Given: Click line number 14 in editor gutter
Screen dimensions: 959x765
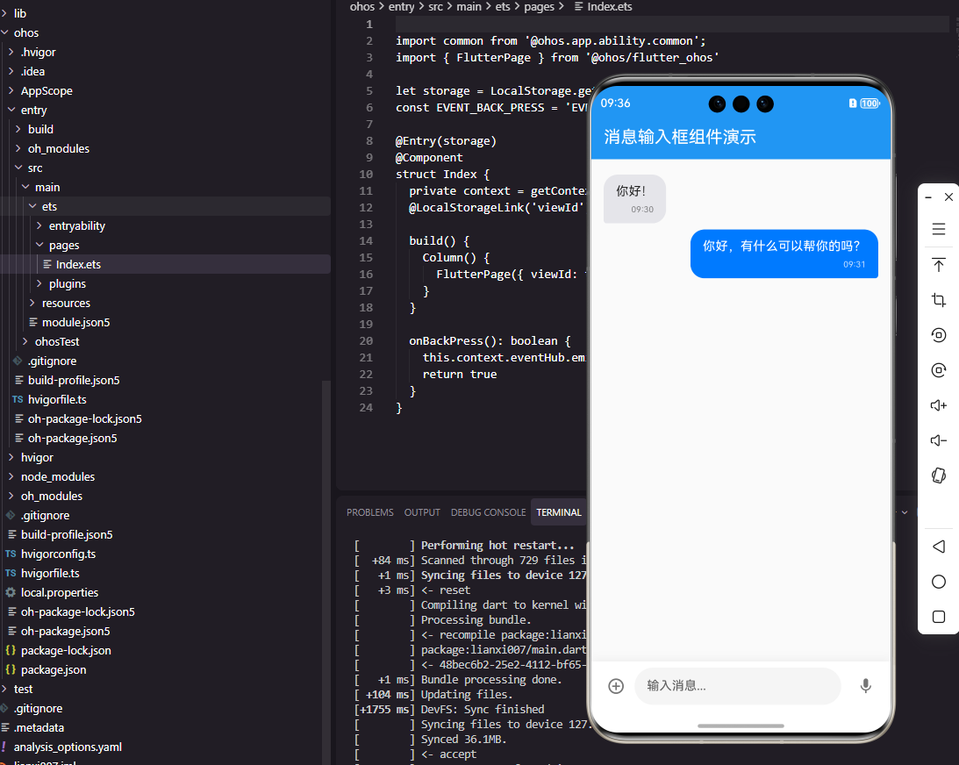Looking at the screenshot, I should [x=366, y=241].
